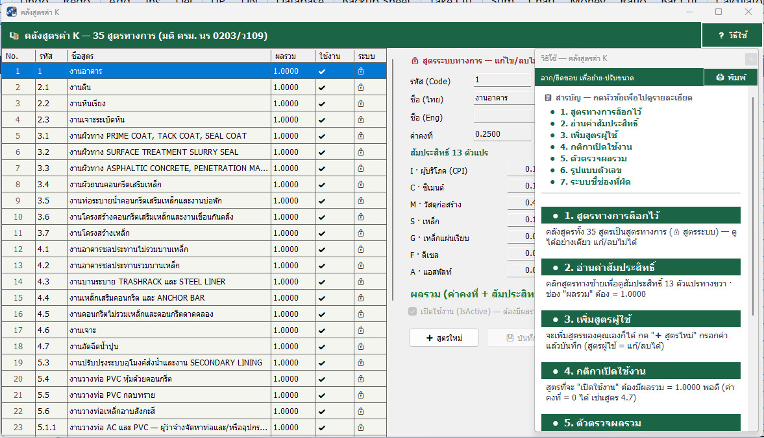The height and width of the screenshot is (438, 764).
Task: Click the lock icon for งานดิน
Action: click(x=361, y=87)
